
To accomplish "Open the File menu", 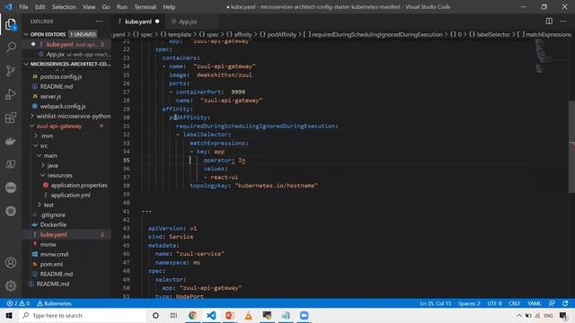I will pos(23,7).
